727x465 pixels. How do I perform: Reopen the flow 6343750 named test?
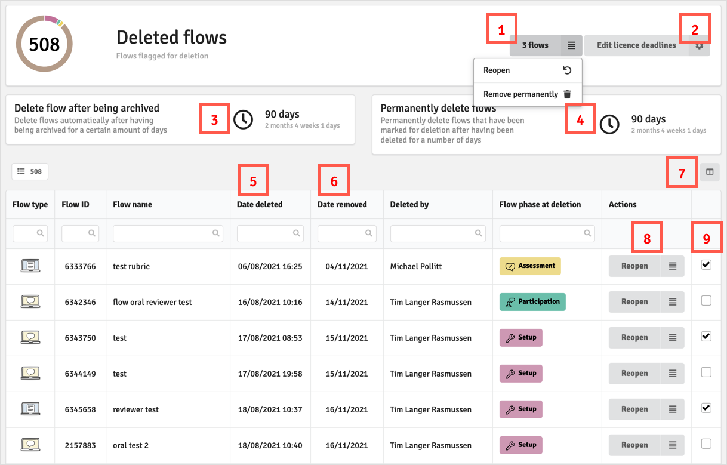pos(634,338)
